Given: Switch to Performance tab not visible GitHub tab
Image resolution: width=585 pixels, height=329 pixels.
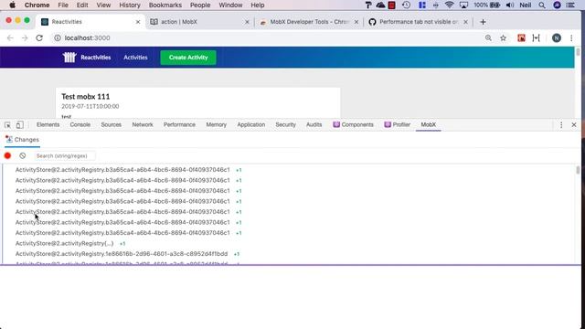Looking at the screenshot, I should pos(418,22).
